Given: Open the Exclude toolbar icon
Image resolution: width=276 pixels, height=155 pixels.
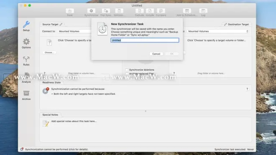Looking at the screenshot, I should [139, 11].
